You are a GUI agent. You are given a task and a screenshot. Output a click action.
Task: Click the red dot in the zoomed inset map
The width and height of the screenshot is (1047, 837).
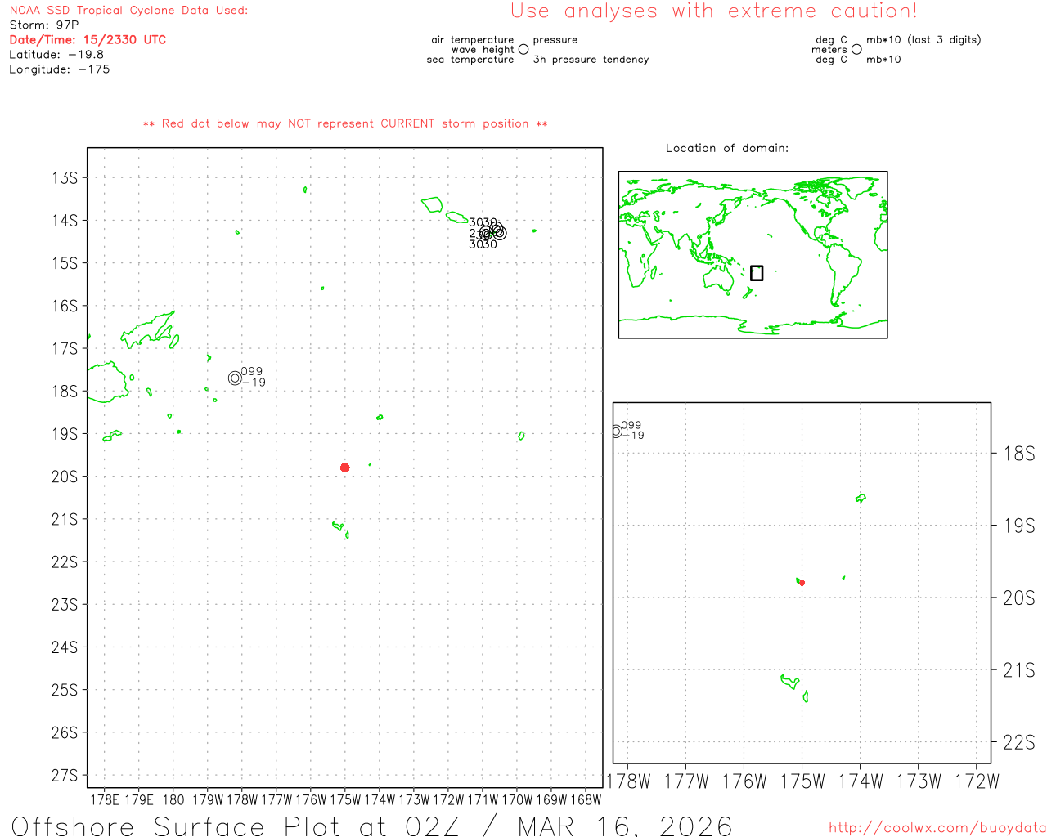pos(802,583)
